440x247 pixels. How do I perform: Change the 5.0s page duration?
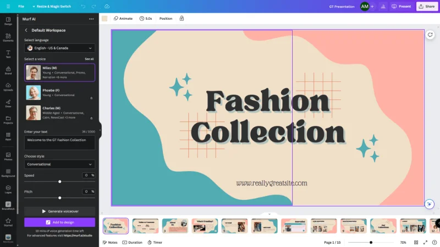pyautogui.click(x=146, y=19)
